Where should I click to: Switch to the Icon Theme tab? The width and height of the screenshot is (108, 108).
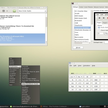89,7
